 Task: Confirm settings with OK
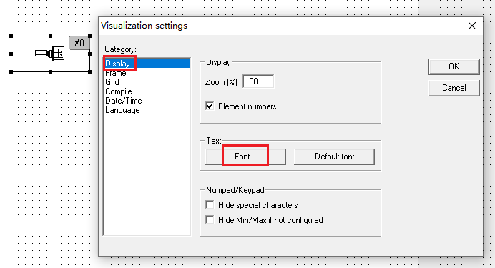[x=454, y=66]
